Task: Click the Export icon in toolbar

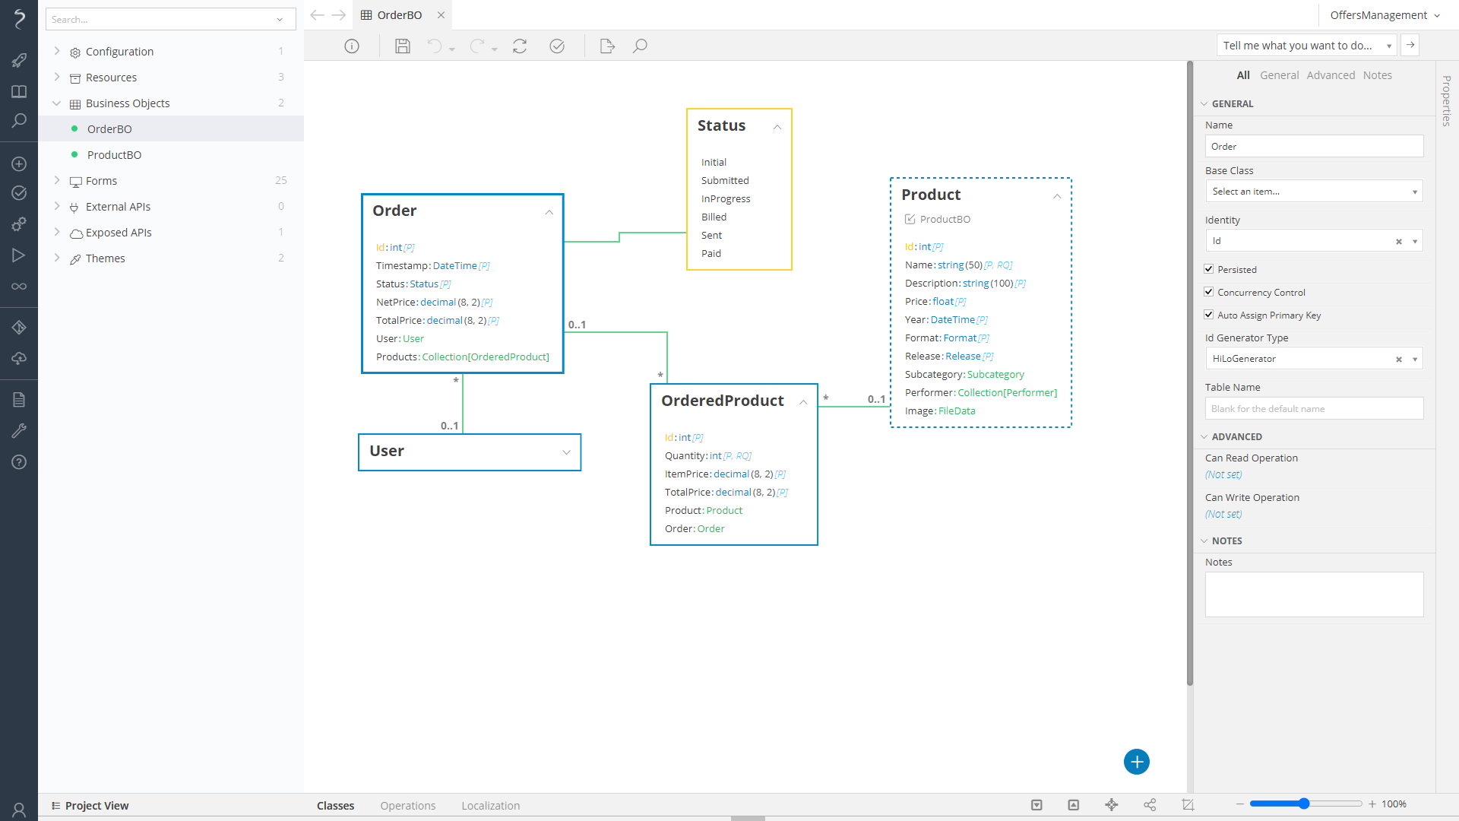Action: 607,46
